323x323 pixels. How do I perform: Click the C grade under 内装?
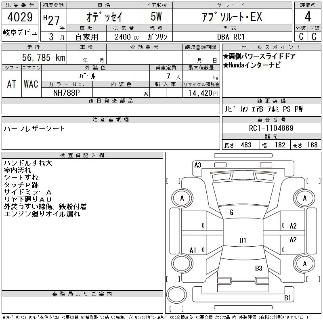(x=314, y=37)
